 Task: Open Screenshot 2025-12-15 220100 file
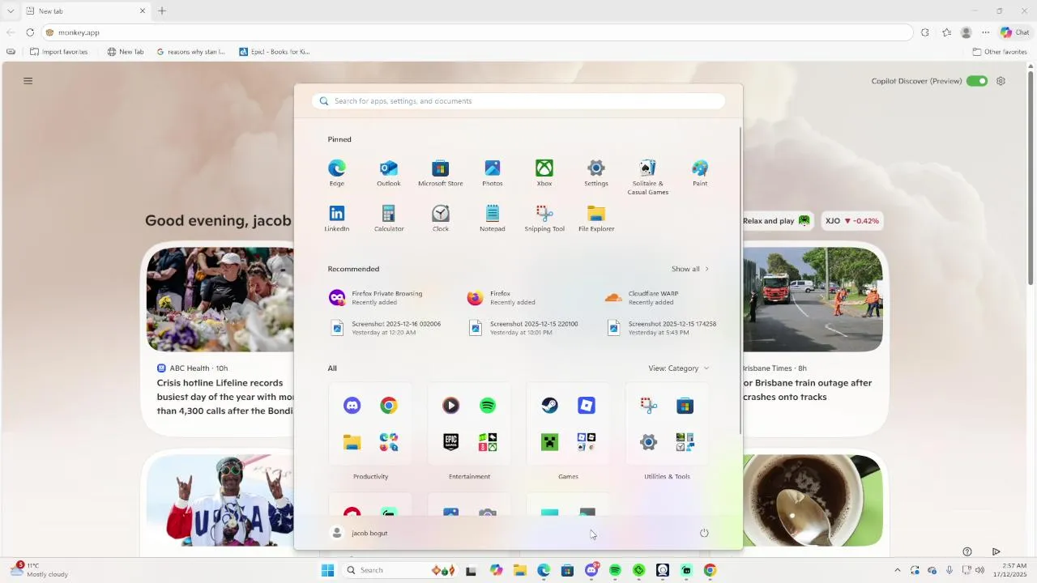(525, 328)
